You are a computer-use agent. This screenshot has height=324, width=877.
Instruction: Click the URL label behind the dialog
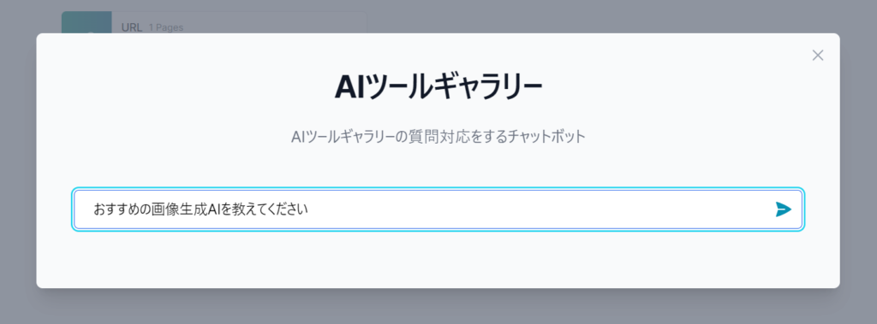(x=131, y=27)
